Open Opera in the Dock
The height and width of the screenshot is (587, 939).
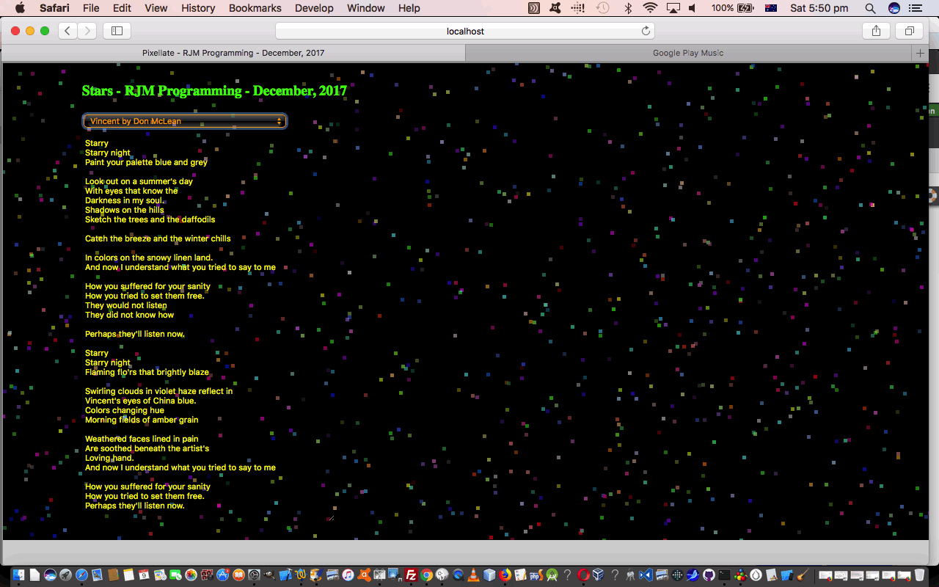pyautogui.click(x=583, y=575)
